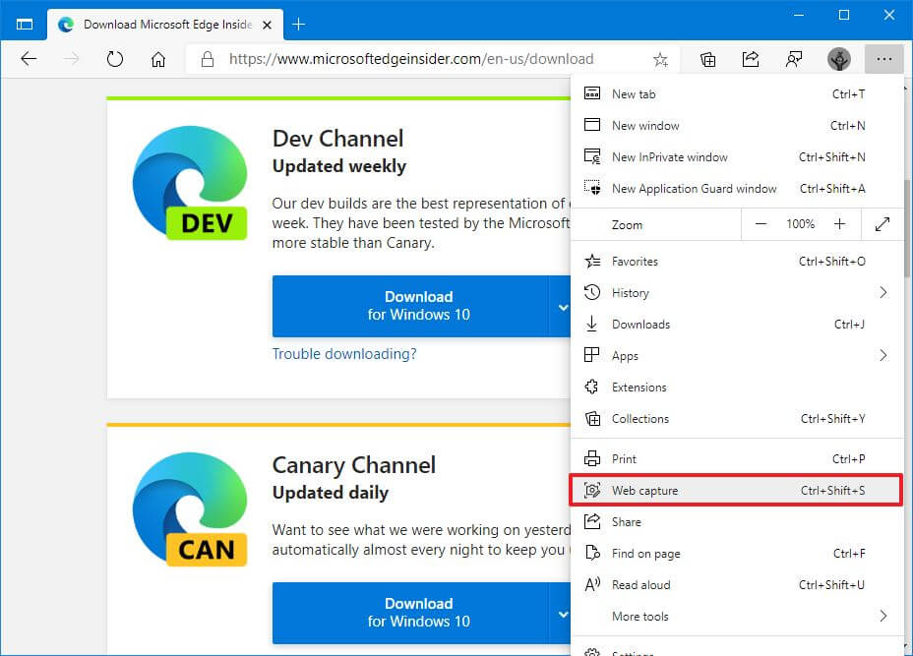
Task: Click the user profile avatar
Action: coord(839,59)
